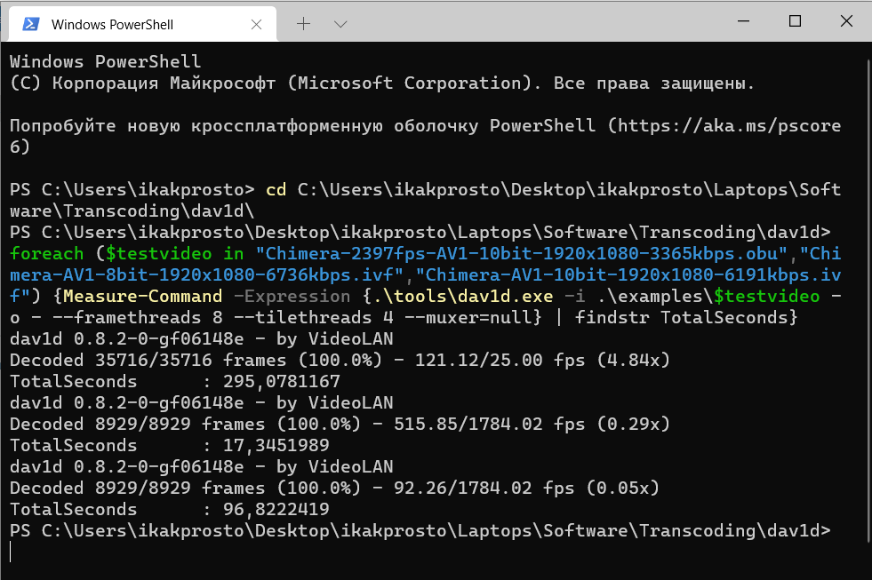Screen dimensions: 872x580
Task: Click the yellow Measure-Command cmdlet text
Action: (142, 296)
